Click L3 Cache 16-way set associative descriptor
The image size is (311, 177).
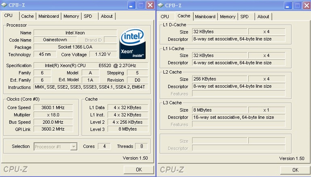pyautogui.click(x=239, y=117)
